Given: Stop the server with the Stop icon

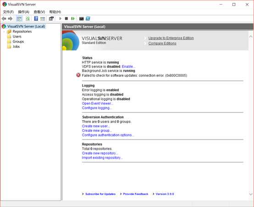Looking at the screenshot, I should [66, 18].
